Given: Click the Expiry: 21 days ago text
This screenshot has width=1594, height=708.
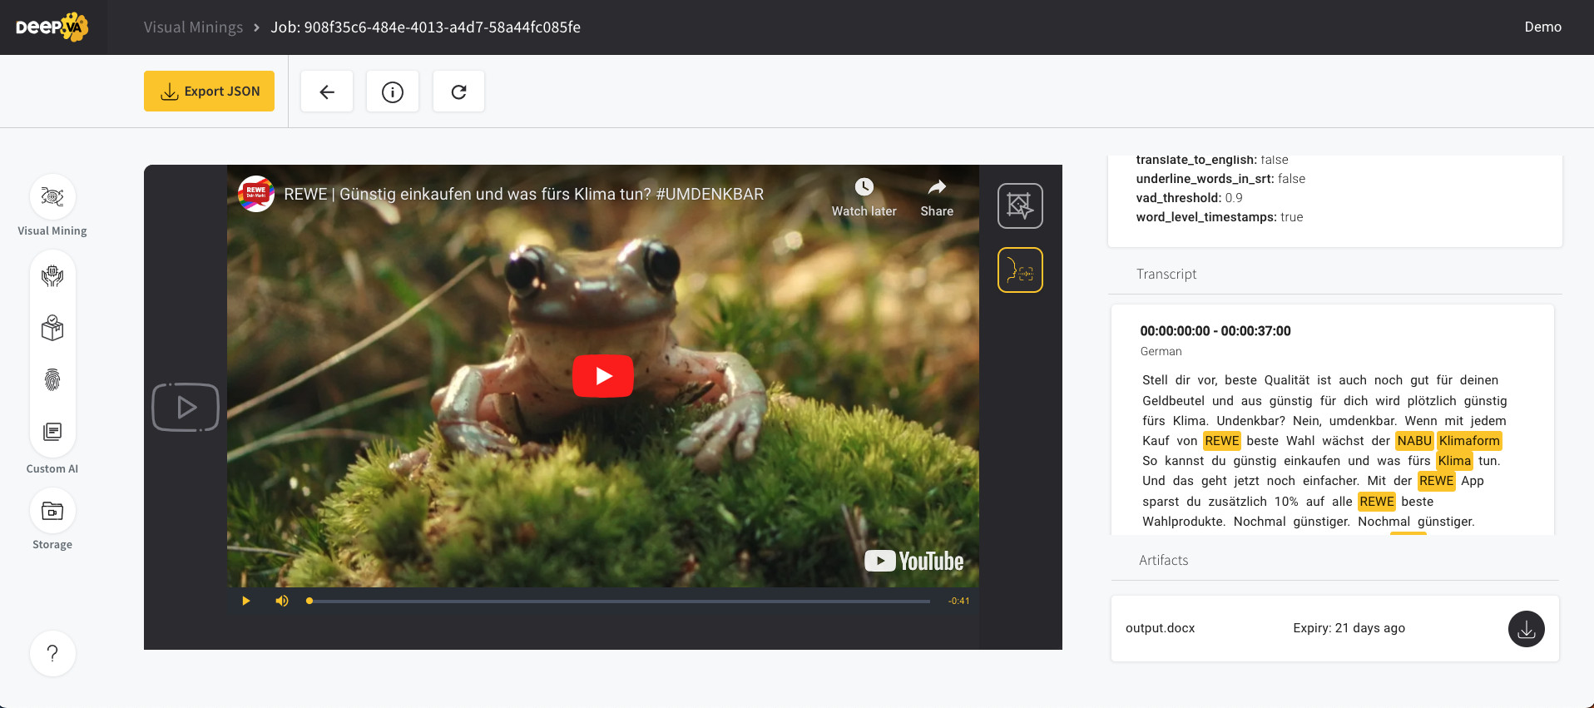Looking at the screenshot, I should click(1349, 628).
